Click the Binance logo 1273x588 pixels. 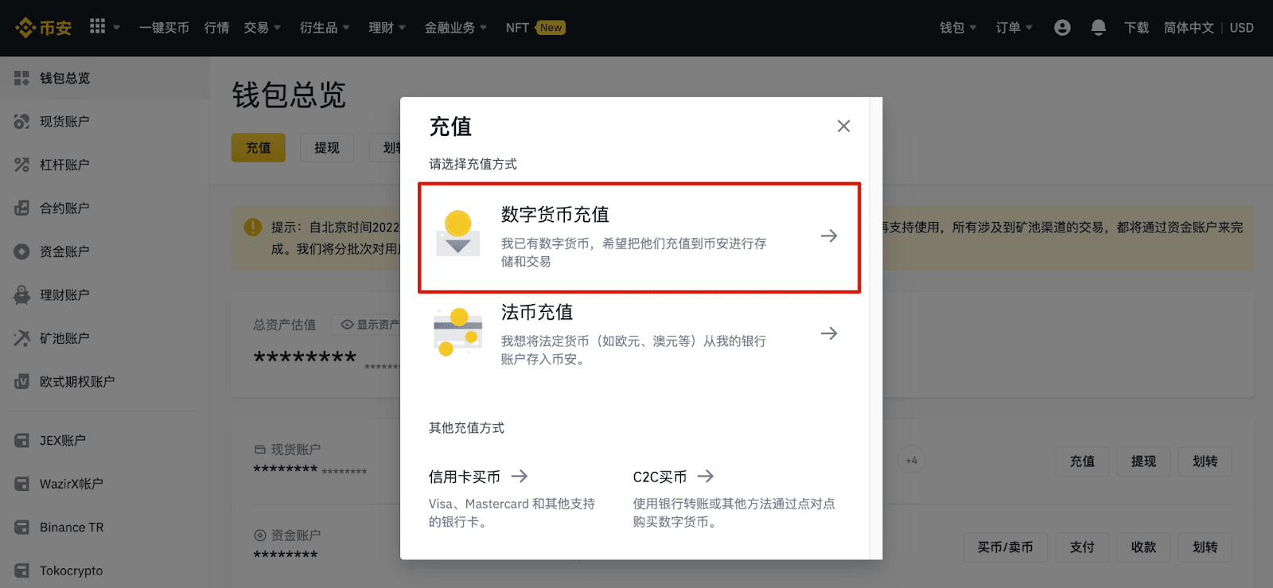pyautogui.click(x=43, y=28)
